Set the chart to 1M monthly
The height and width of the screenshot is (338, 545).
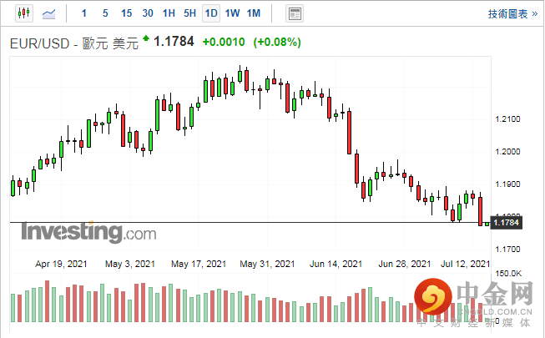[x=254, y=13]
